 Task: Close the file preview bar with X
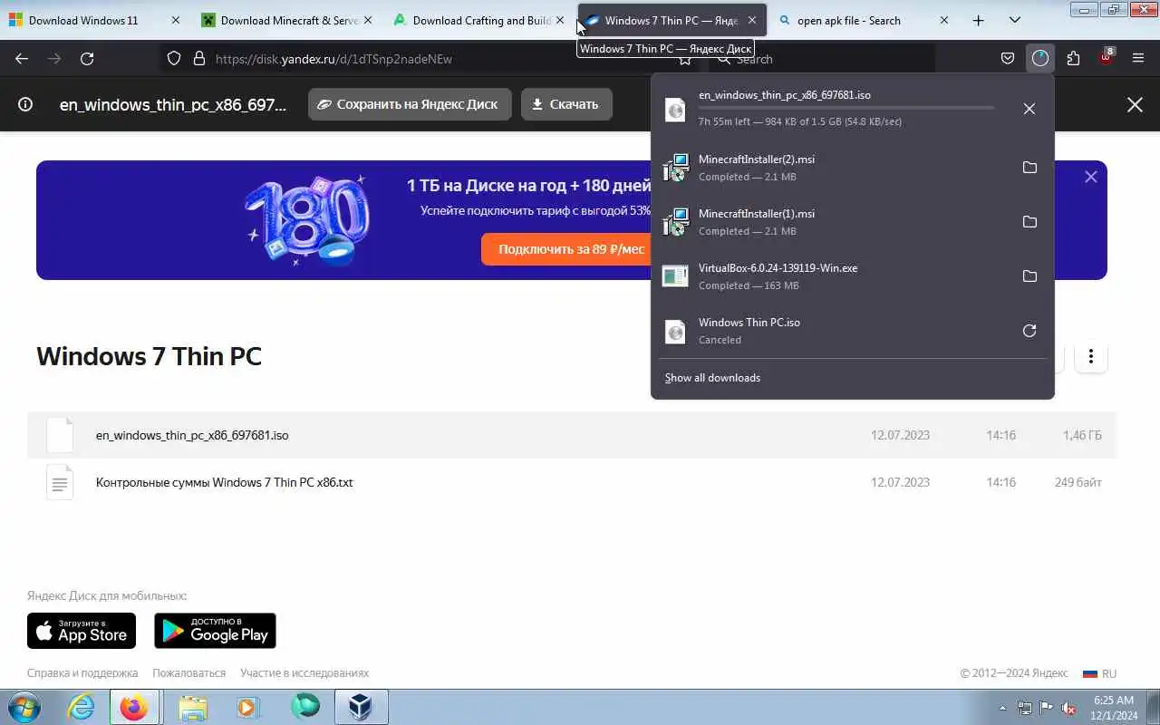[x=1135, y=104]
